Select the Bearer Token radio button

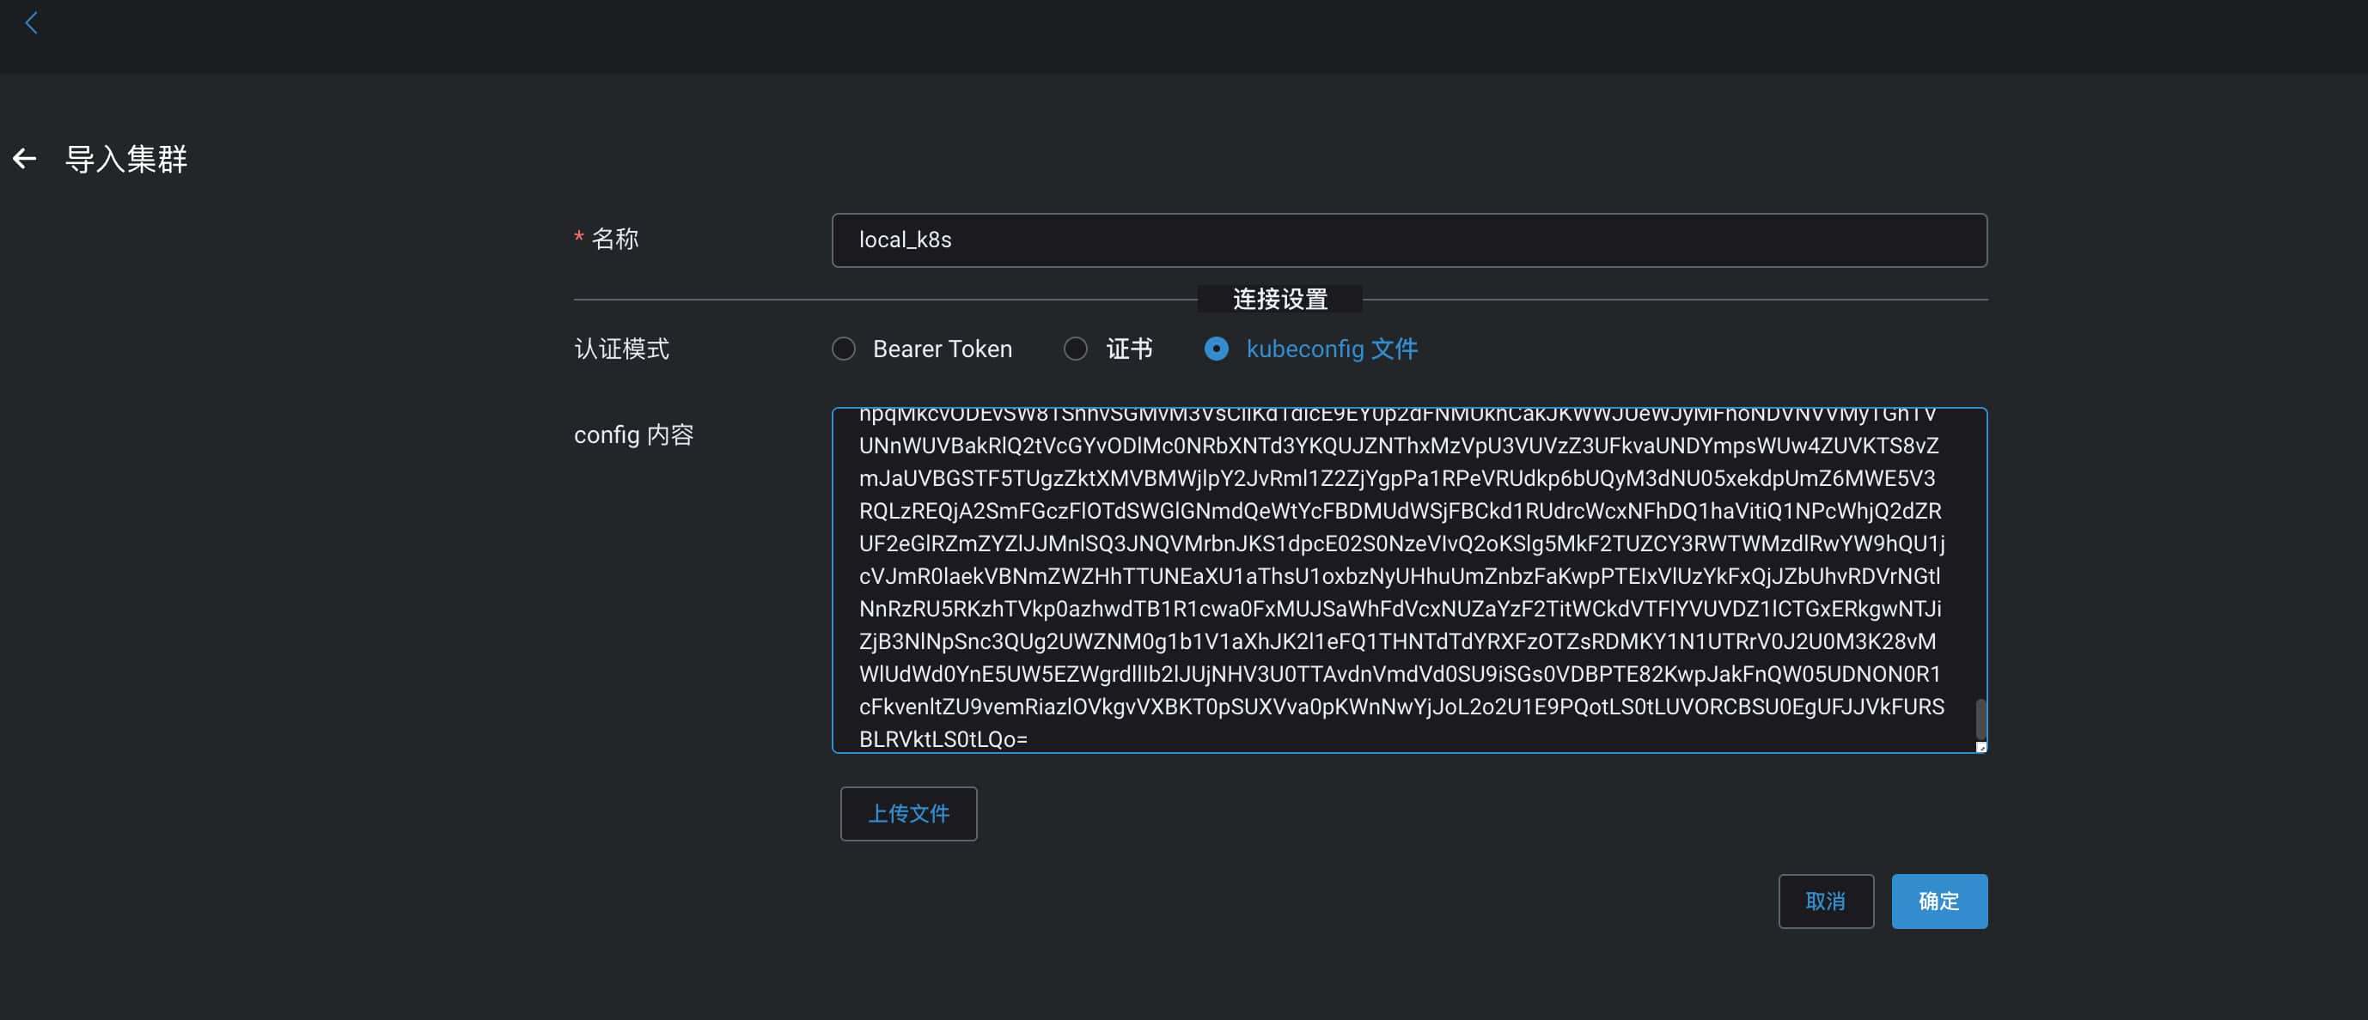coord(843,349)
